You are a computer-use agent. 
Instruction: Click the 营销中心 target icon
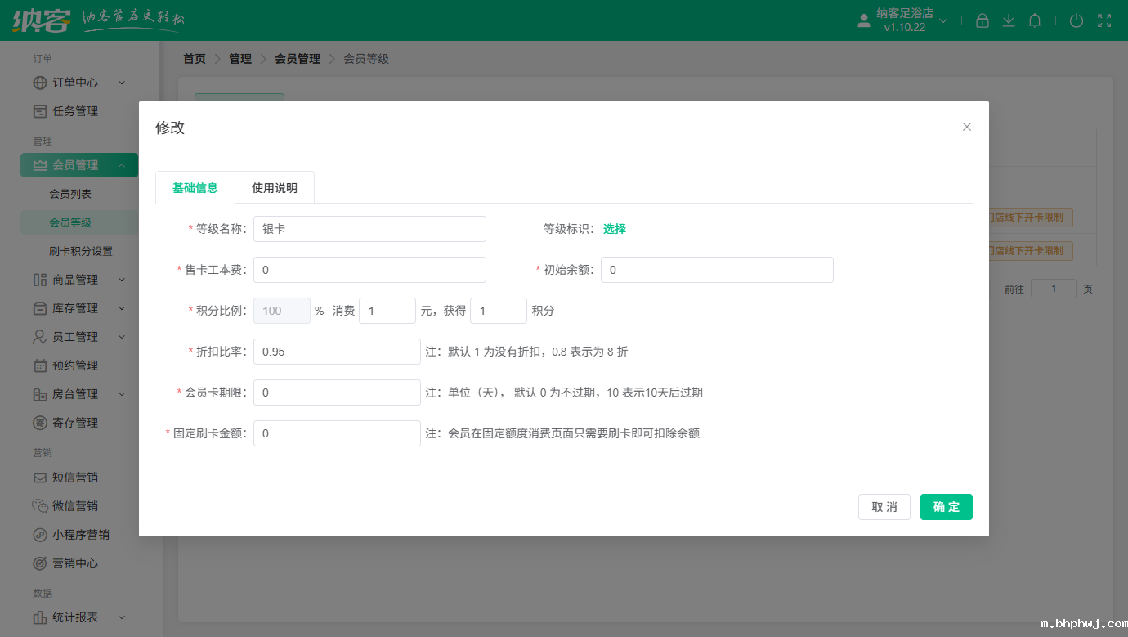point(39,563)
